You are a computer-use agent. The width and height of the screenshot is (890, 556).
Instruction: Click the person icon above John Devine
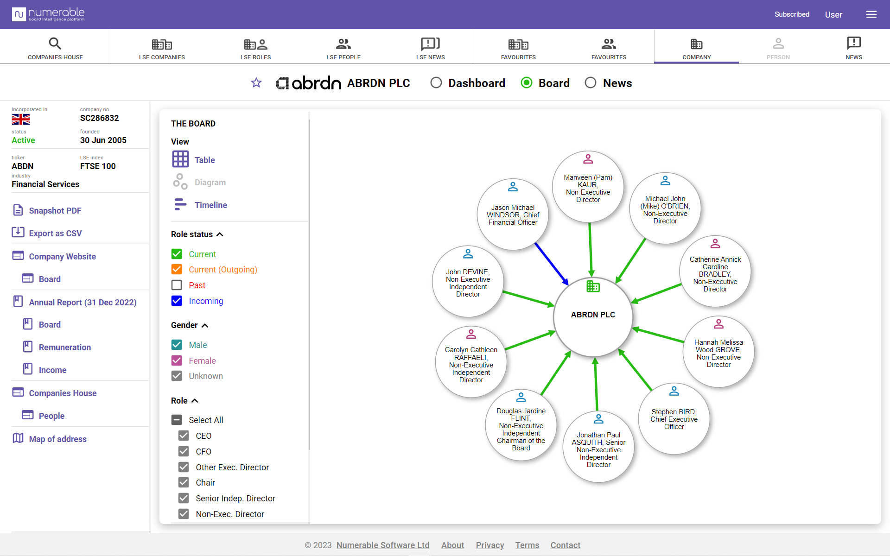468,253
